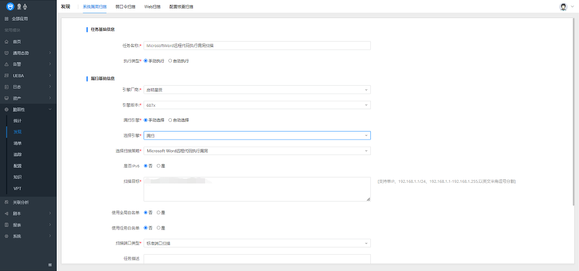
Task: Click the 告警 alert icon
Action: click(x=7, y=64)
